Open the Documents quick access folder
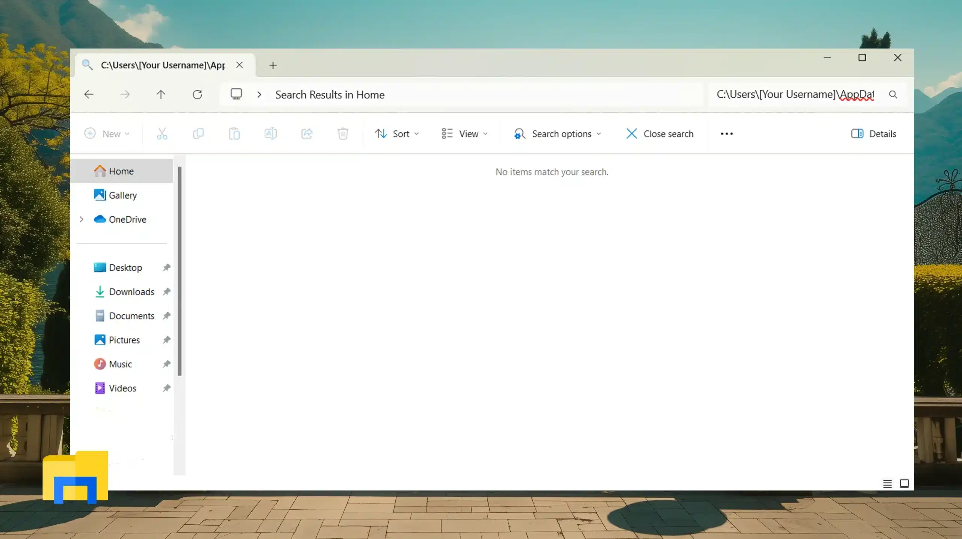This screenshot has width=962, height=539. (x=124, y=316)
